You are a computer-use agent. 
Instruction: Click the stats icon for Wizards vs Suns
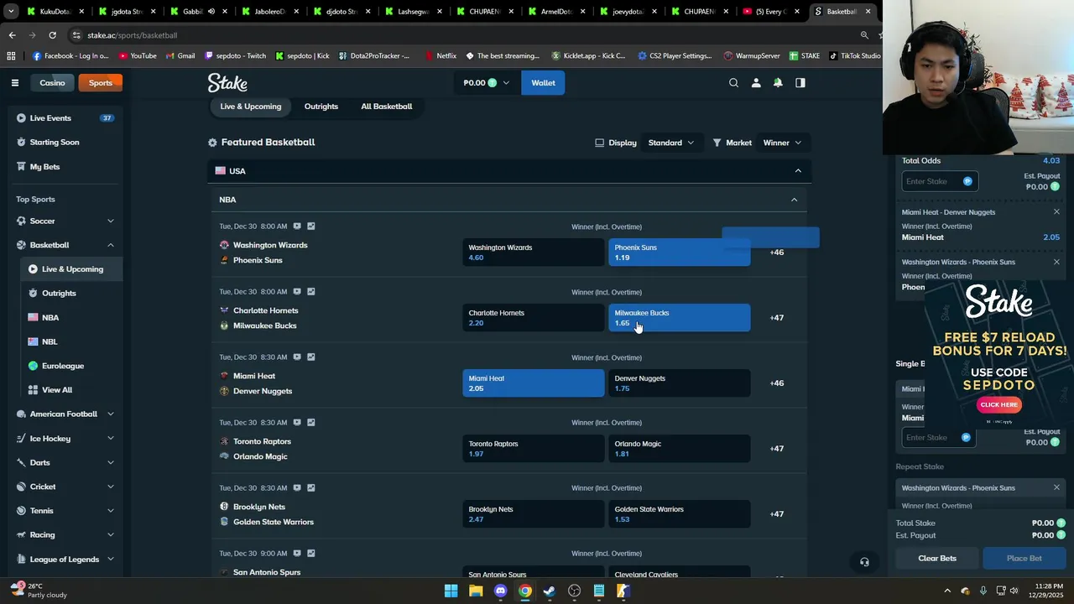[x=311, y=226]
